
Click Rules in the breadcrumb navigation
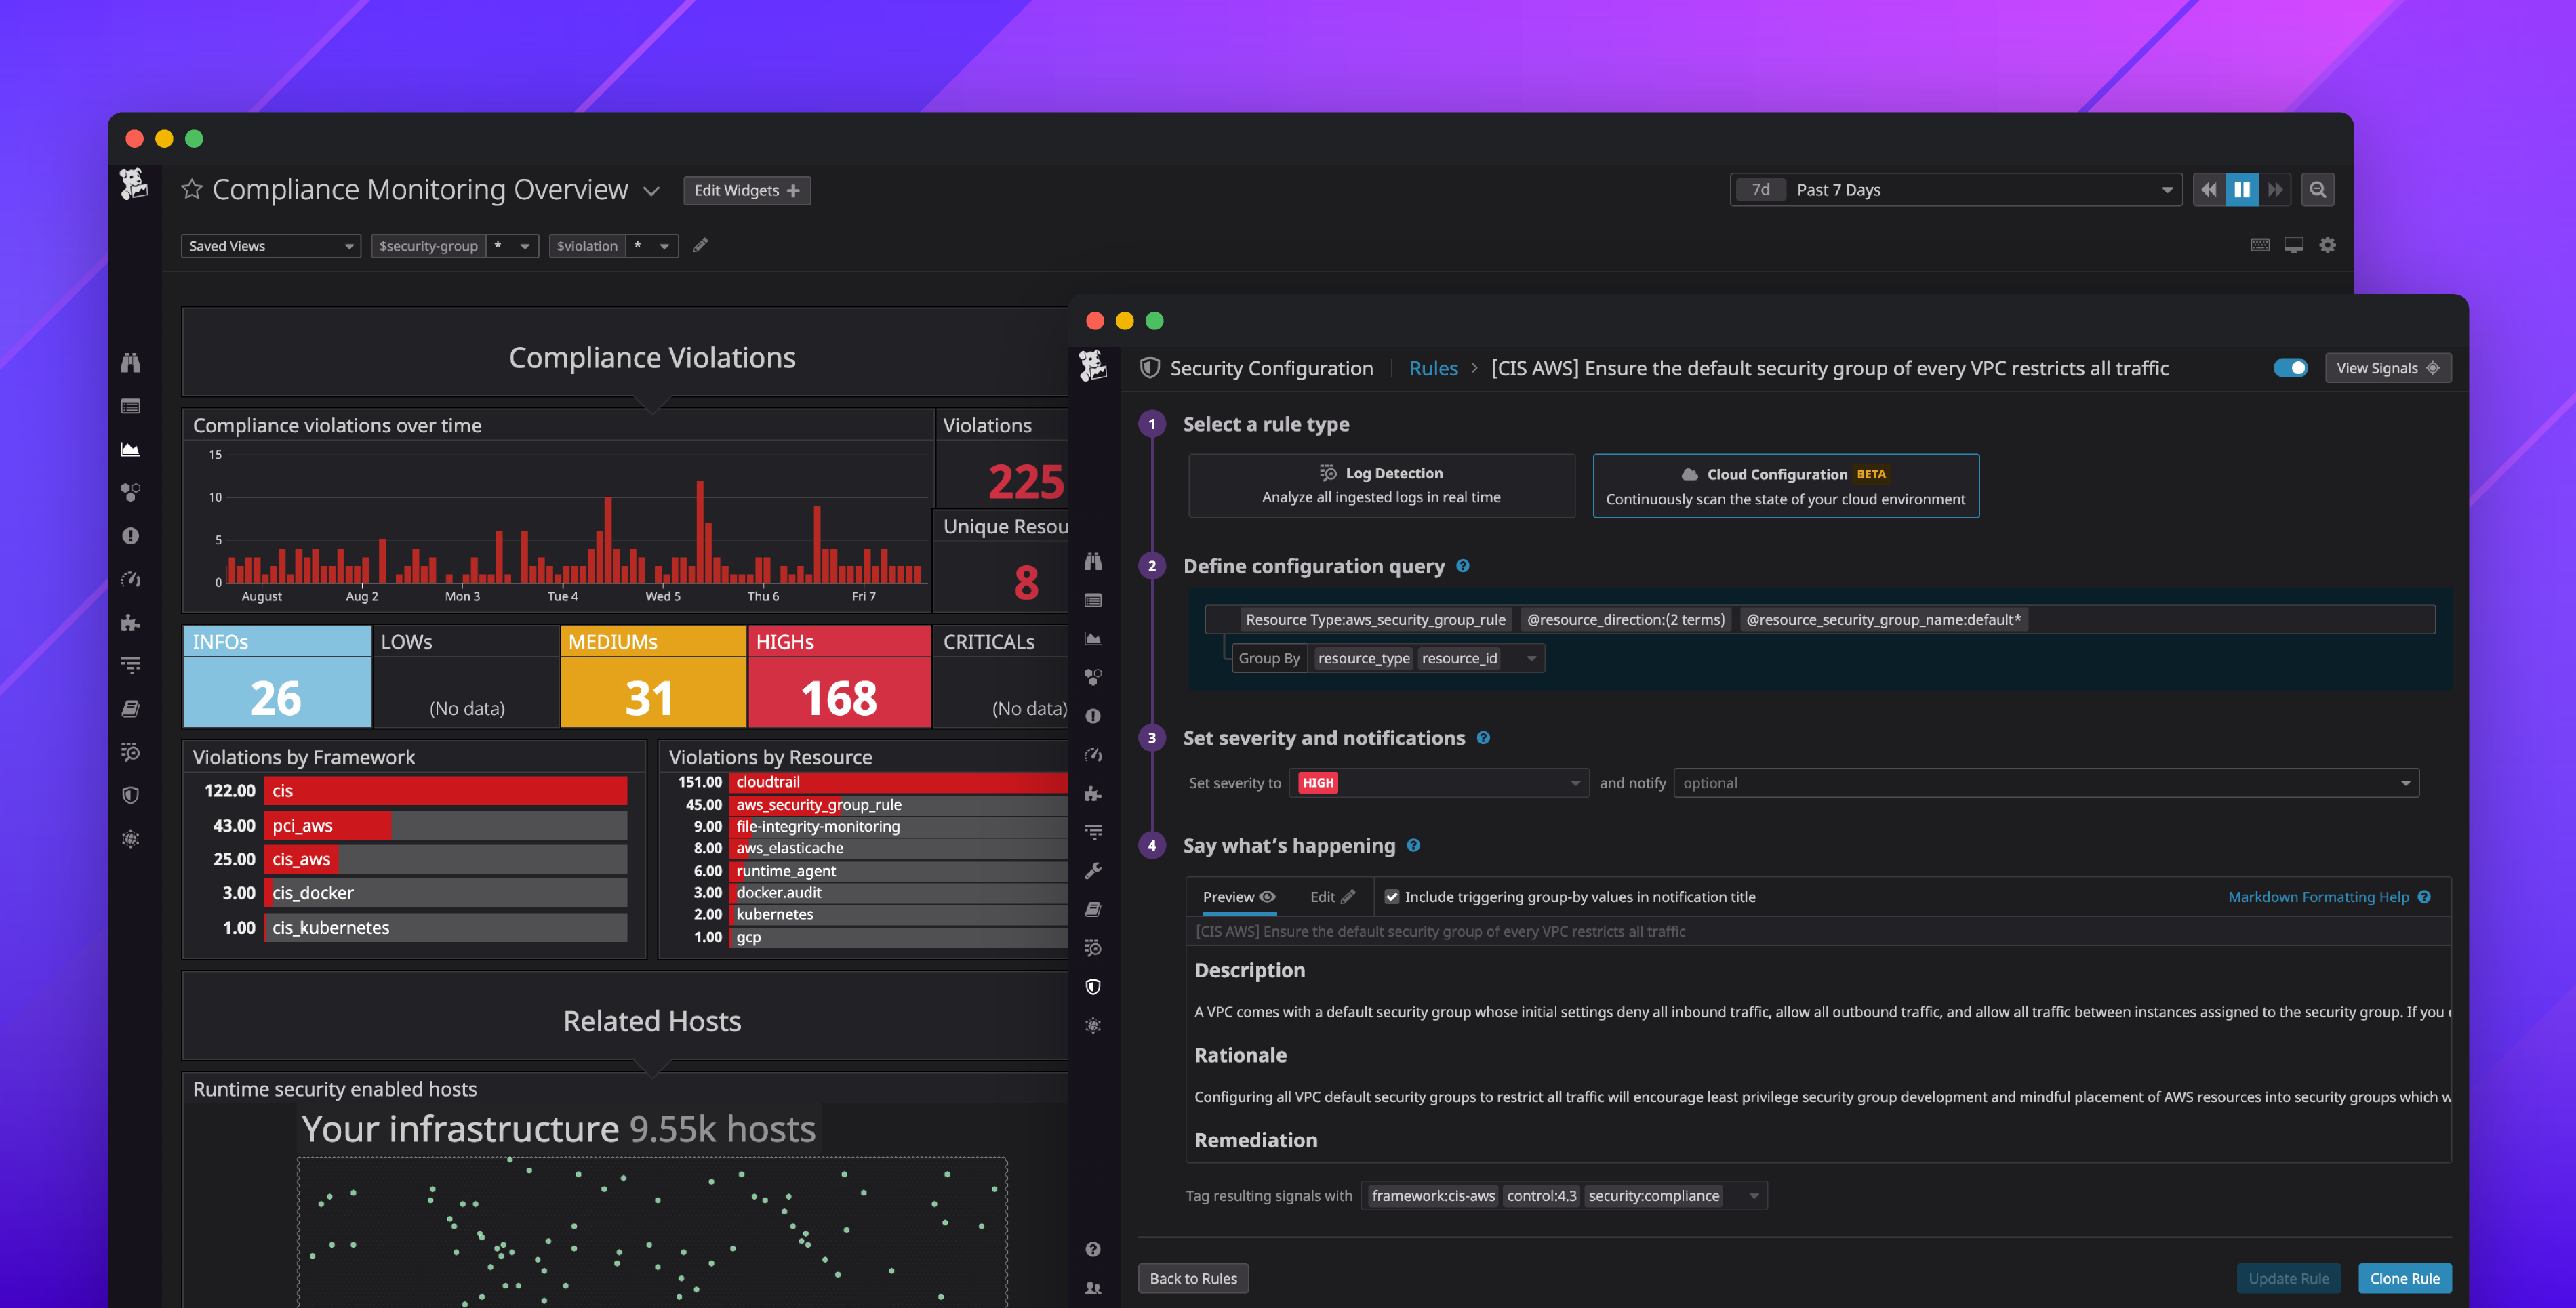[x=1434, y=368]
